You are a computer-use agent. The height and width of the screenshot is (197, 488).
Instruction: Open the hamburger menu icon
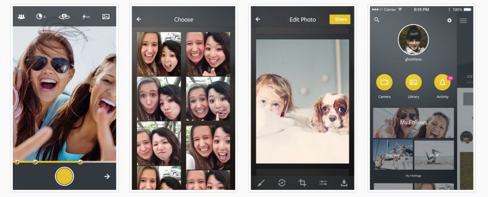tap(463, 21)
